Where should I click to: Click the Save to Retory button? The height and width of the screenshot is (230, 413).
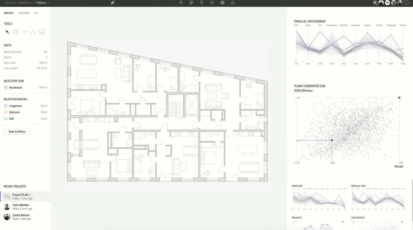[x=17, y=131]
